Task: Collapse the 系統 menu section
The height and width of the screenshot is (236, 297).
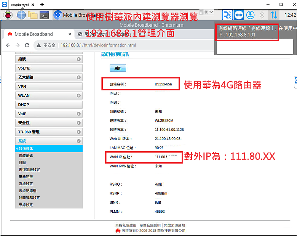Action: click(49, 141)
